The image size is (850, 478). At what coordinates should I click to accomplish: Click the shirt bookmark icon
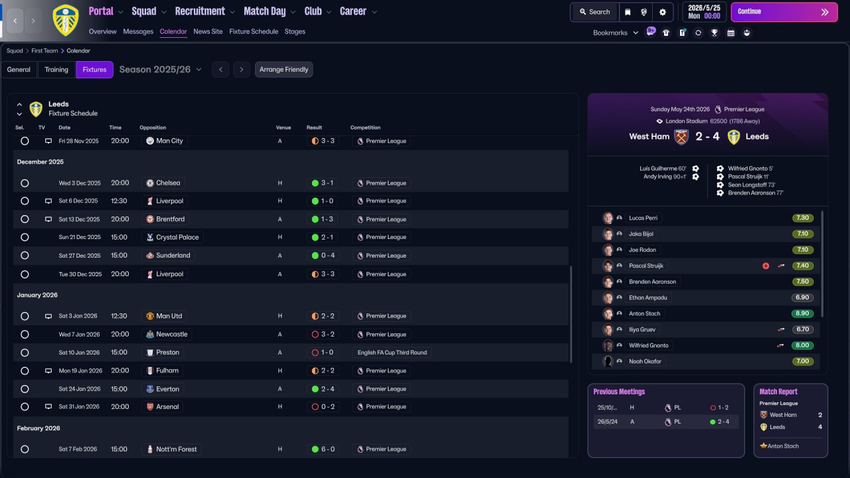coord(666,33)
